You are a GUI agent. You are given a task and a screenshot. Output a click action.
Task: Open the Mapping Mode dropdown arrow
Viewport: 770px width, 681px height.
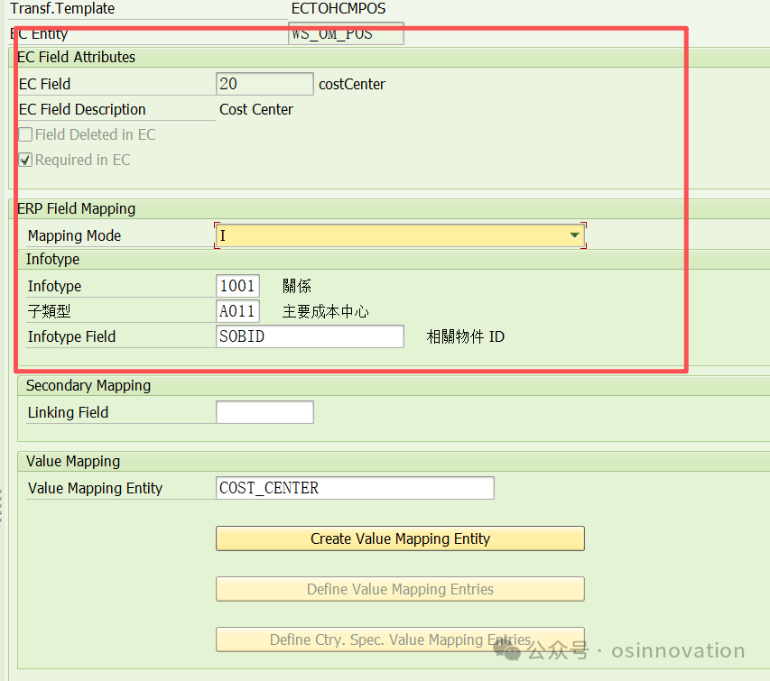[574, 235]
